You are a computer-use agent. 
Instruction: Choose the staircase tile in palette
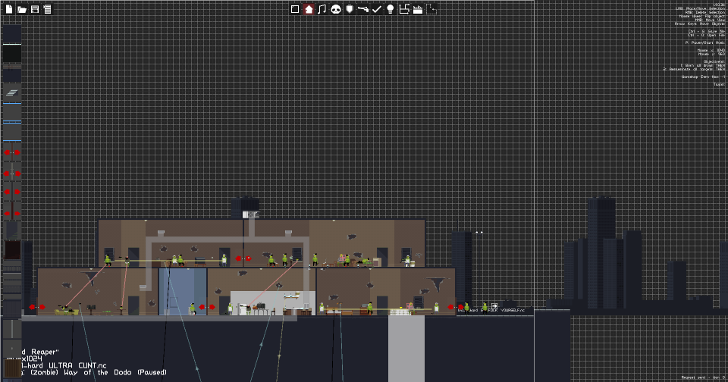point(12,92)
